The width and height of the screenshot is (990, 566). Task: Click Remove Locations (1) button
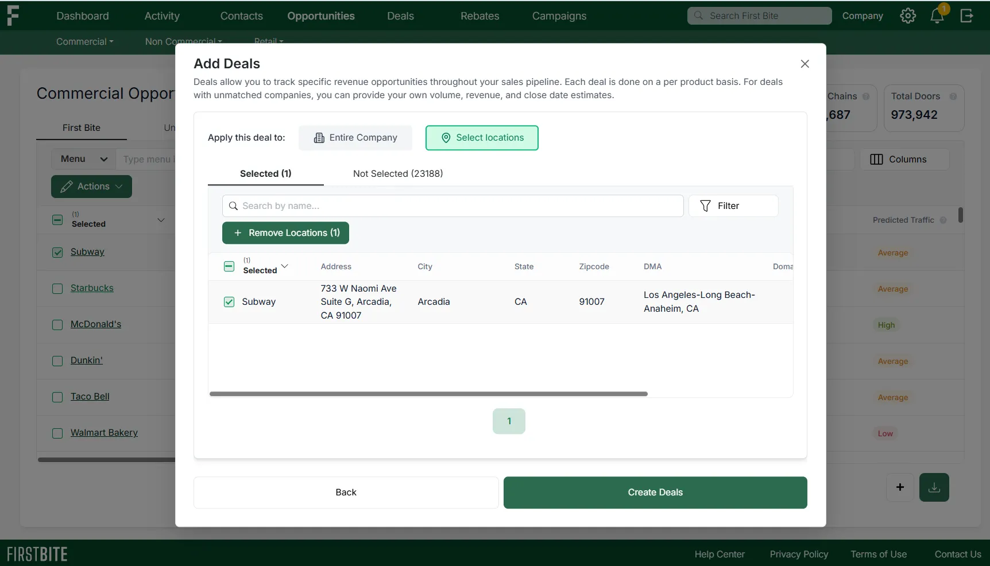point(285,233)
